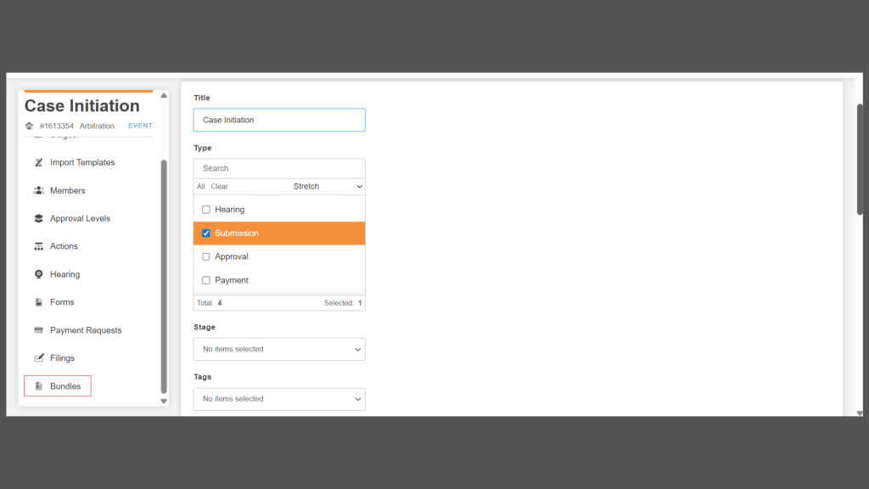Select All types link
Screen dimensions: 869x489
tap(201, 187)
